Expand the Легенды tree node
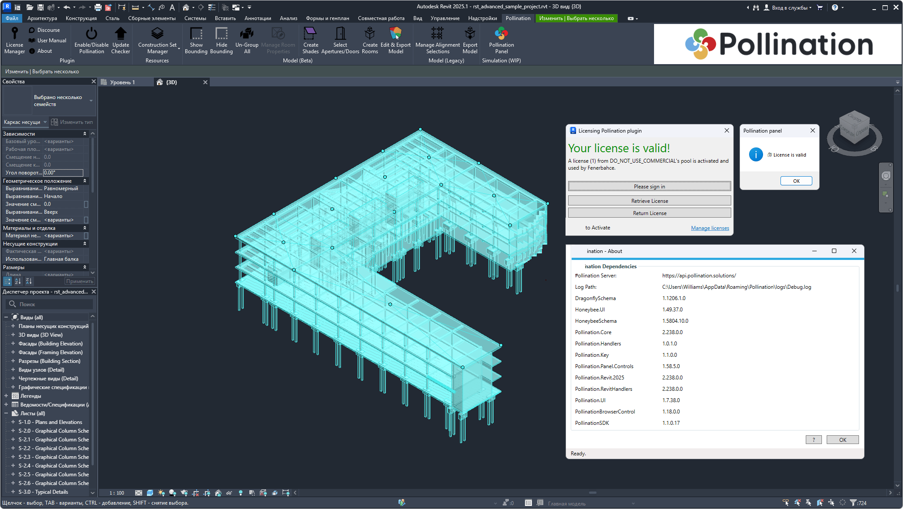Image resolution: width=903 pixels, height=509 pixels. [x=6, y=396]
